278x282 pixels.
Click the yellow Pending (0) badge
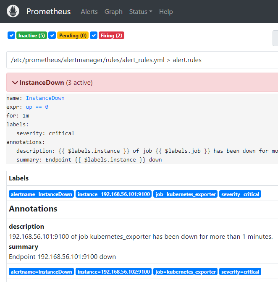(x=73, y=35)
